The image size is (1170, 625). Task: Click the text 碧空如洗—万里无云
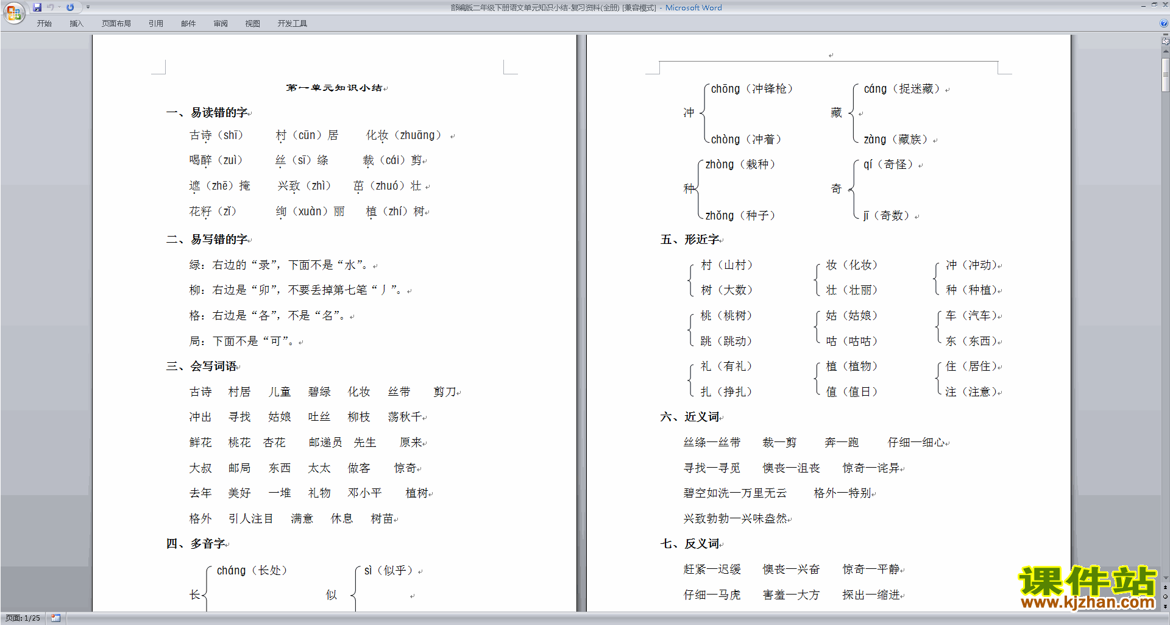735,493
